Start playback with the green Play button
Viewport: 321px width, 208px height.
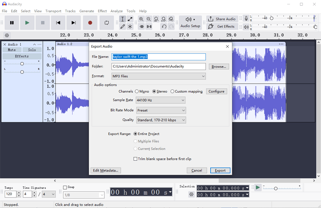tap(27, 23)
